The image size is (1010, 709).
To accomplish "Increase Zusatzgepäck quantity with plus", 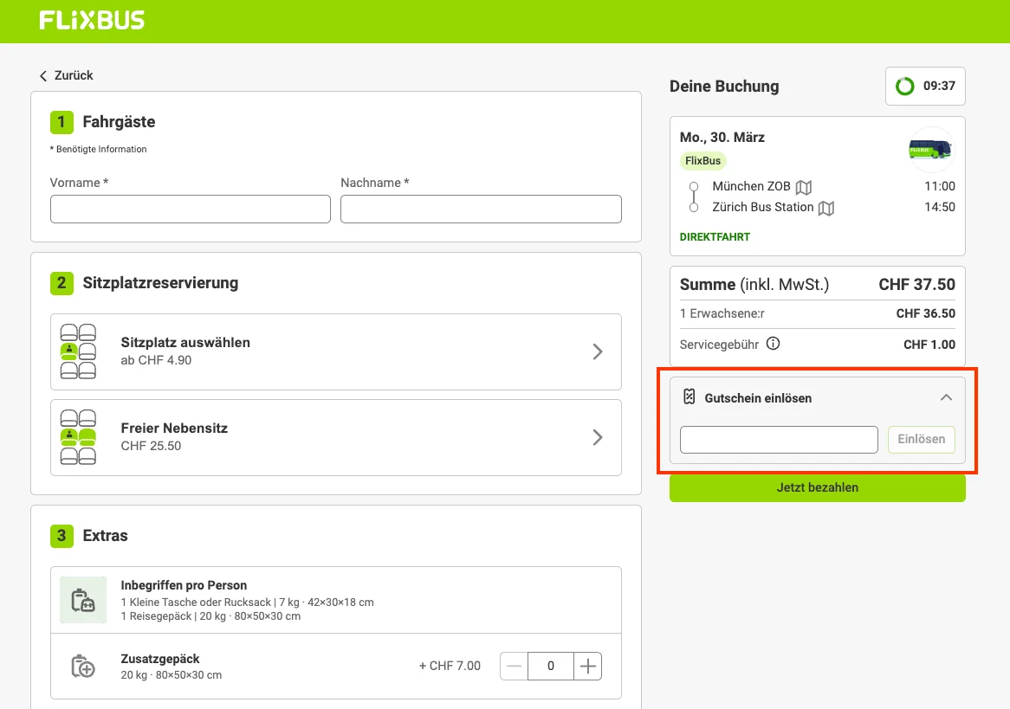I will pyautogui.click(x=588, y=666).
